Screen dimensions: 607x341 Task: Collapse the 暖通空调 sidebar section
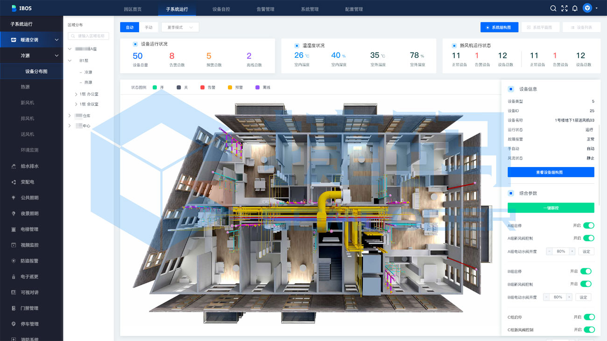56,40
